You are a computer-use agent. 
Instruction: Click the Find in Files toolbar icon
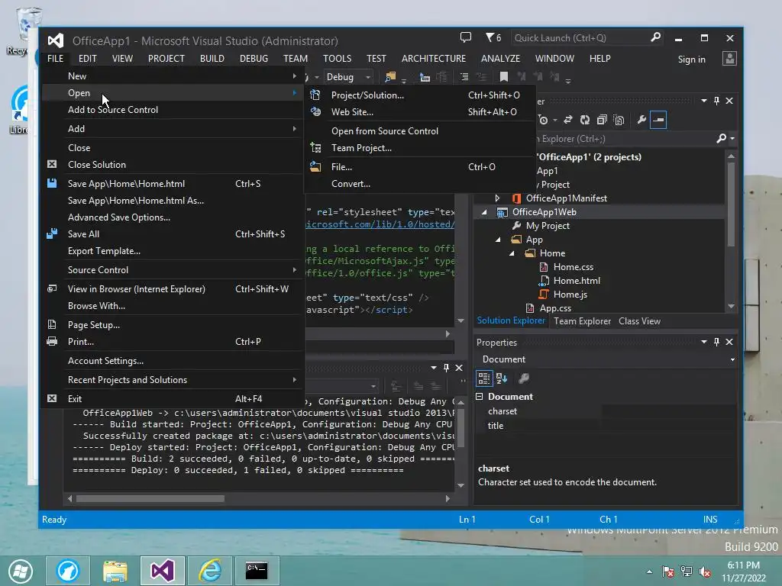tap(390, 77)
